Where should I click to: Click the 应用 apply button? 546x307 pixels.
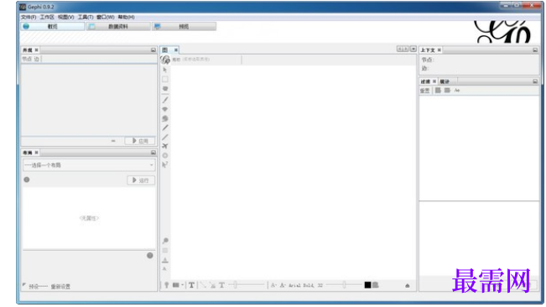click(140, 141)
